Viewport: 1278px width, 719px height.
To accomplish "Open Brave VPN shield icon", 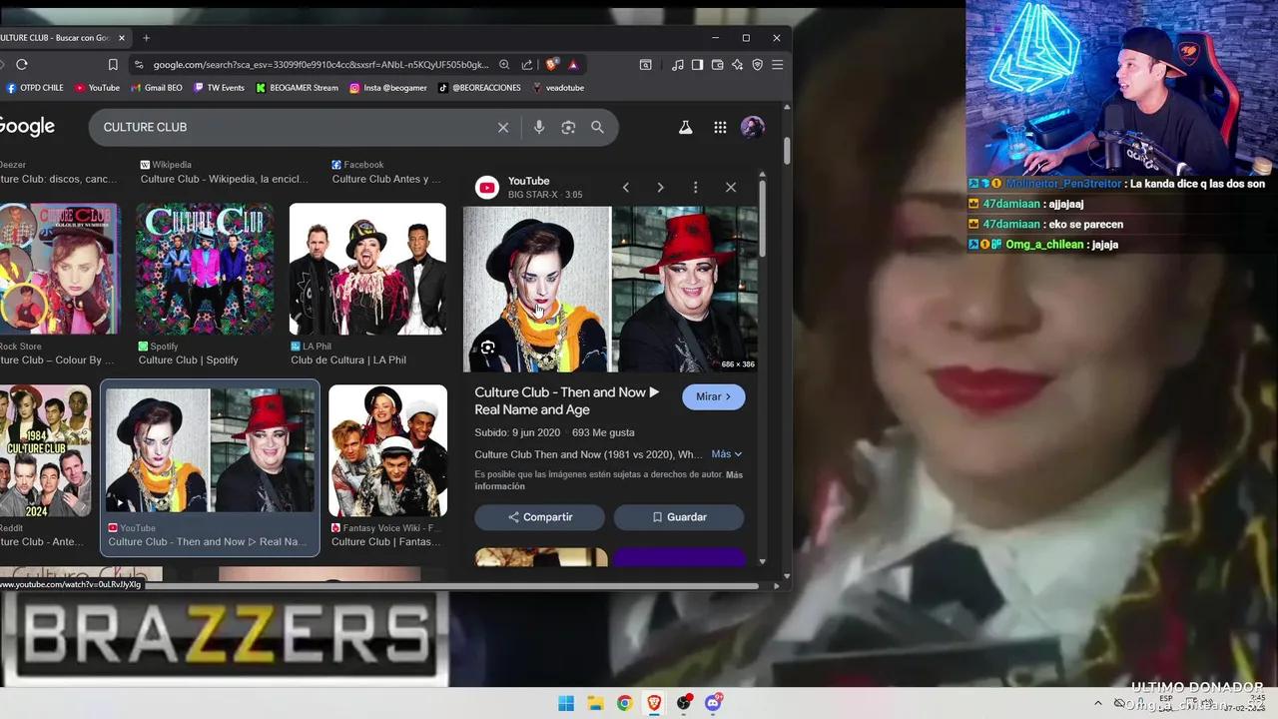I will click(757, 65).
